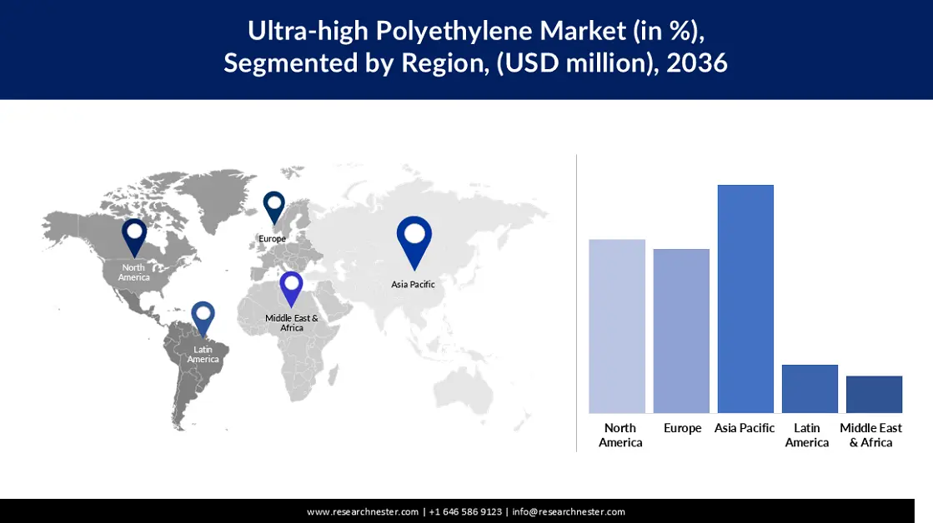This screenshot has height=523, width=933.
Task: Click the North America bar in the chart
Action: pyautogui.click(x=617, y=325)
